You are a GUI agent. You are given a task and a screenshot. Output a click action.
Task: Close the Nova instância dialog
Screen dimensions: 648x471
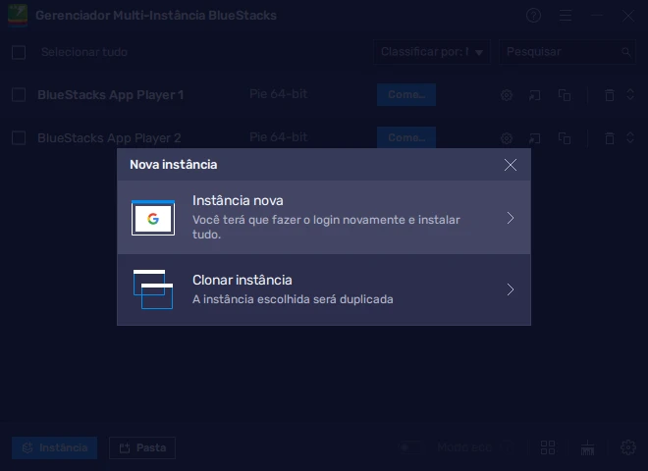pos(511,165)
